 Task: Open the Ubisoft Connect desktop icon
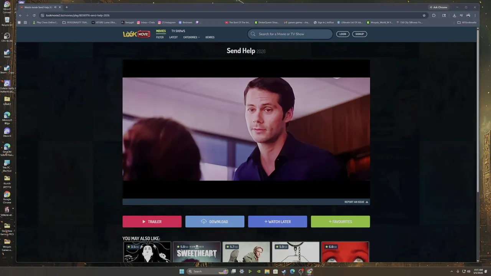point(7,7)
